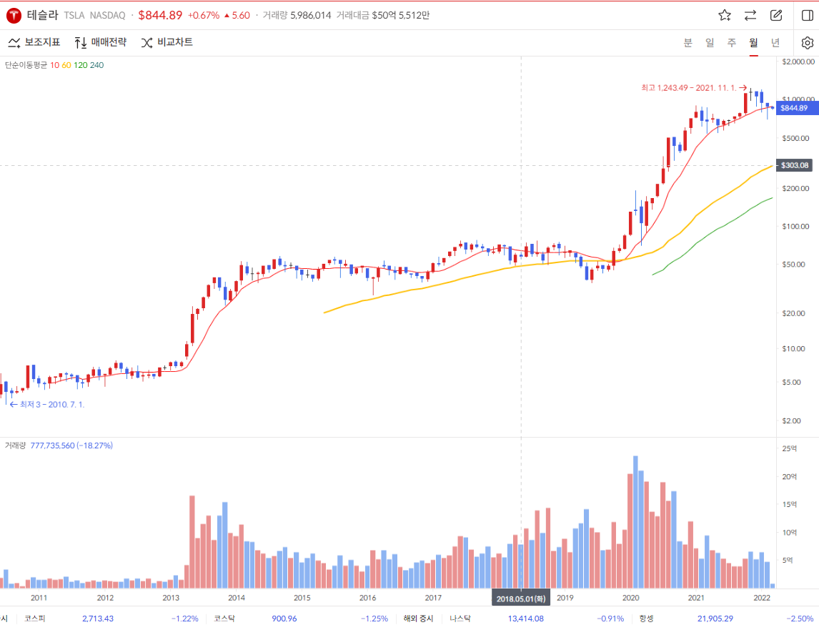Switch to 년 yearly timeframe
Viewport: 819px width, 630px height.
pos(775,42)
